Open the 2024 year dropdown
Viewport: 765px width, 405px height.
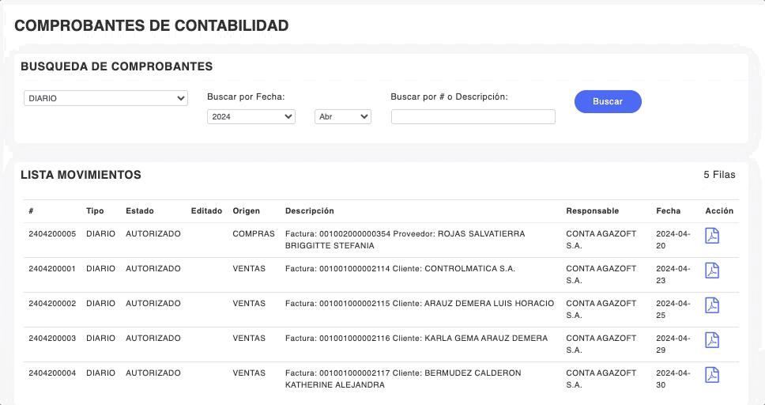[251, 117]
